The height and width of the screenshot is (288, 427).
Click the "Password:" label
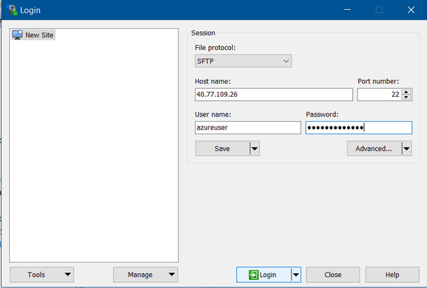click(322, 115)
